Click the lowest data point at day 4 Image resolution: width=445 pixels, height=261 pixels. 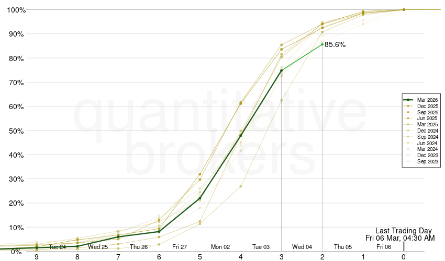point(241,186)
